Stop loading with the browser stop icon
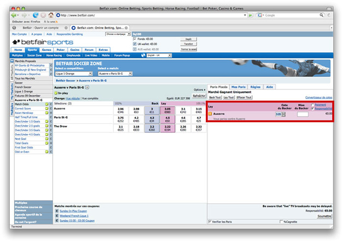The height and width of the screenshot is (242, 343). coord(44,15)
